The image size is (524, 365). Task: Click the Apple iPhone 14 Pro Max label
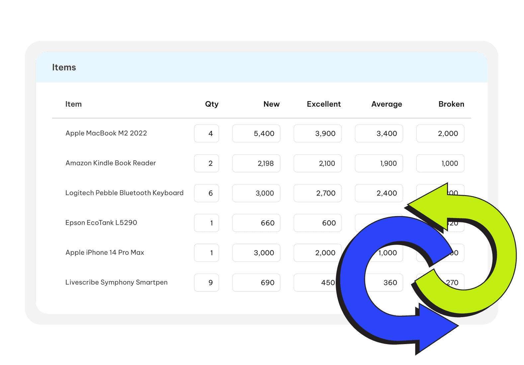coord(105,252)
